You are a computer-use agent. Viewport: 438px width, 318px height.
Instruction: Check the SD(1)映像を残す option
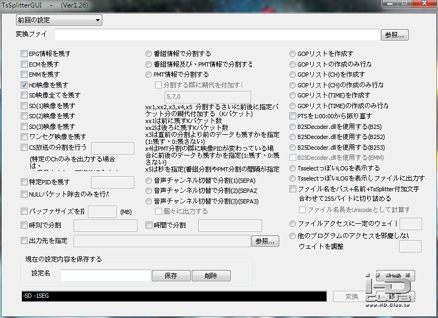click(x=25, y=106)
